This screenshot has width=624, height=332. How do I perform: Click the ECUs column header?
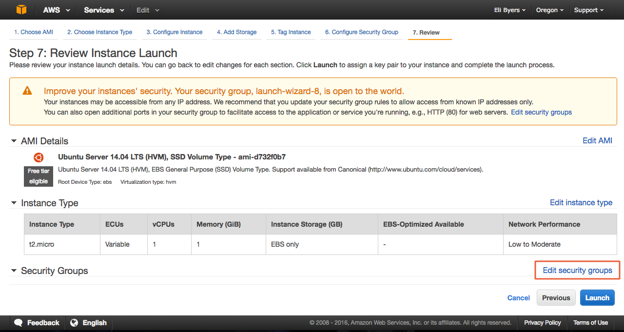[124, 224]
